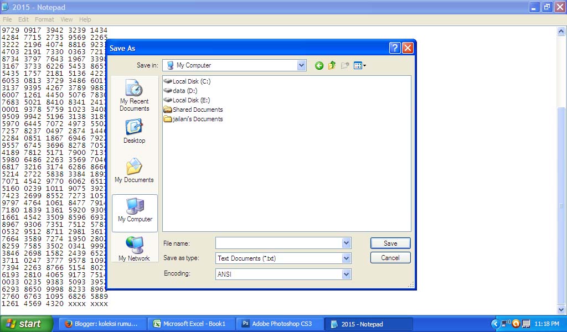The image size is (567, 332).
Task: Click the Notepad title bar icon
Action: pyautogui.click(x=5, y=7)
